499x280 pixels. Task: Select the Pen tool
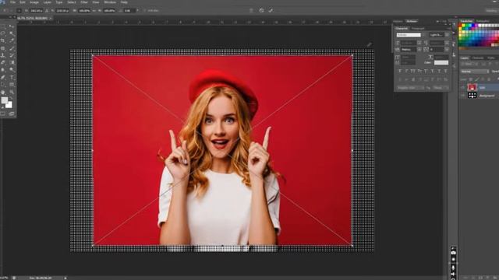(x=3, y=77)
